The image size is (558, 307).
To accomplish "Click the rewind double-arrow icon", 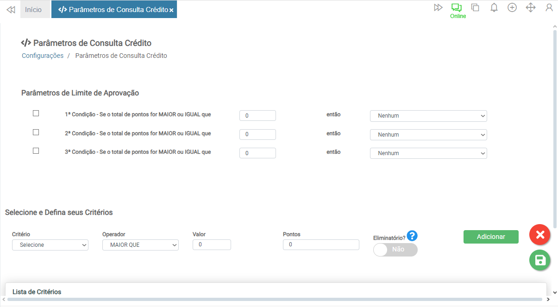I will [11, 9].
